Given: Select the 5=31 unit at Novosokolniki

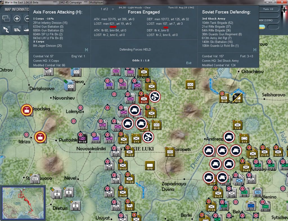Looking at the screenshot, I should pyautogui.click(x=116, y=152).
